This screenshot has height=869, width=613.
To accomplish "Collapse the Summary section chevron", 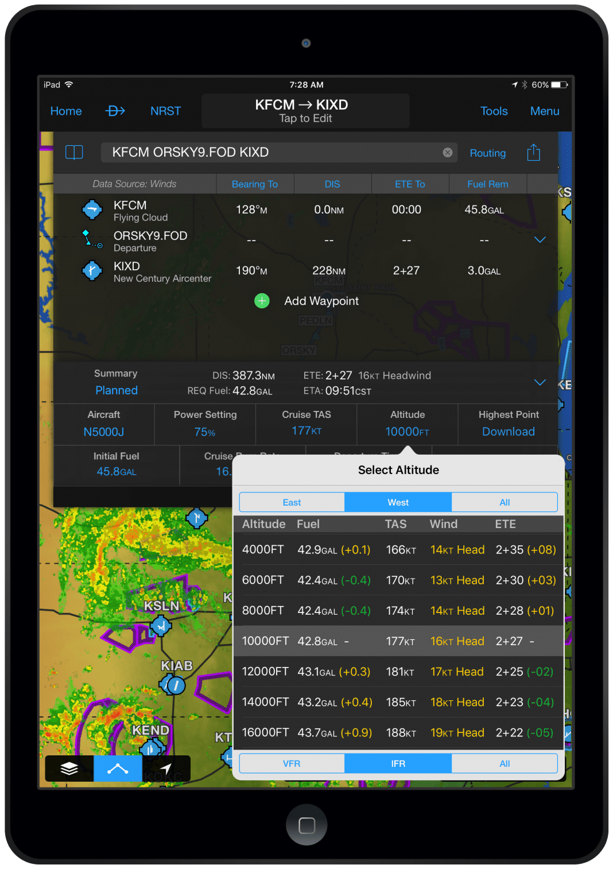I will pos(540,382).
